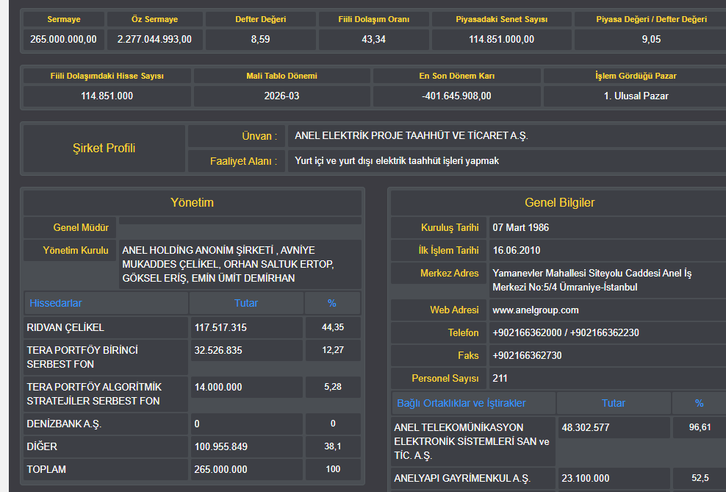This screenshot has height=492, width=726.
Task: Click Kuruluş Tarihi value 07 Mart 1986
Action: tap(521, 227)
